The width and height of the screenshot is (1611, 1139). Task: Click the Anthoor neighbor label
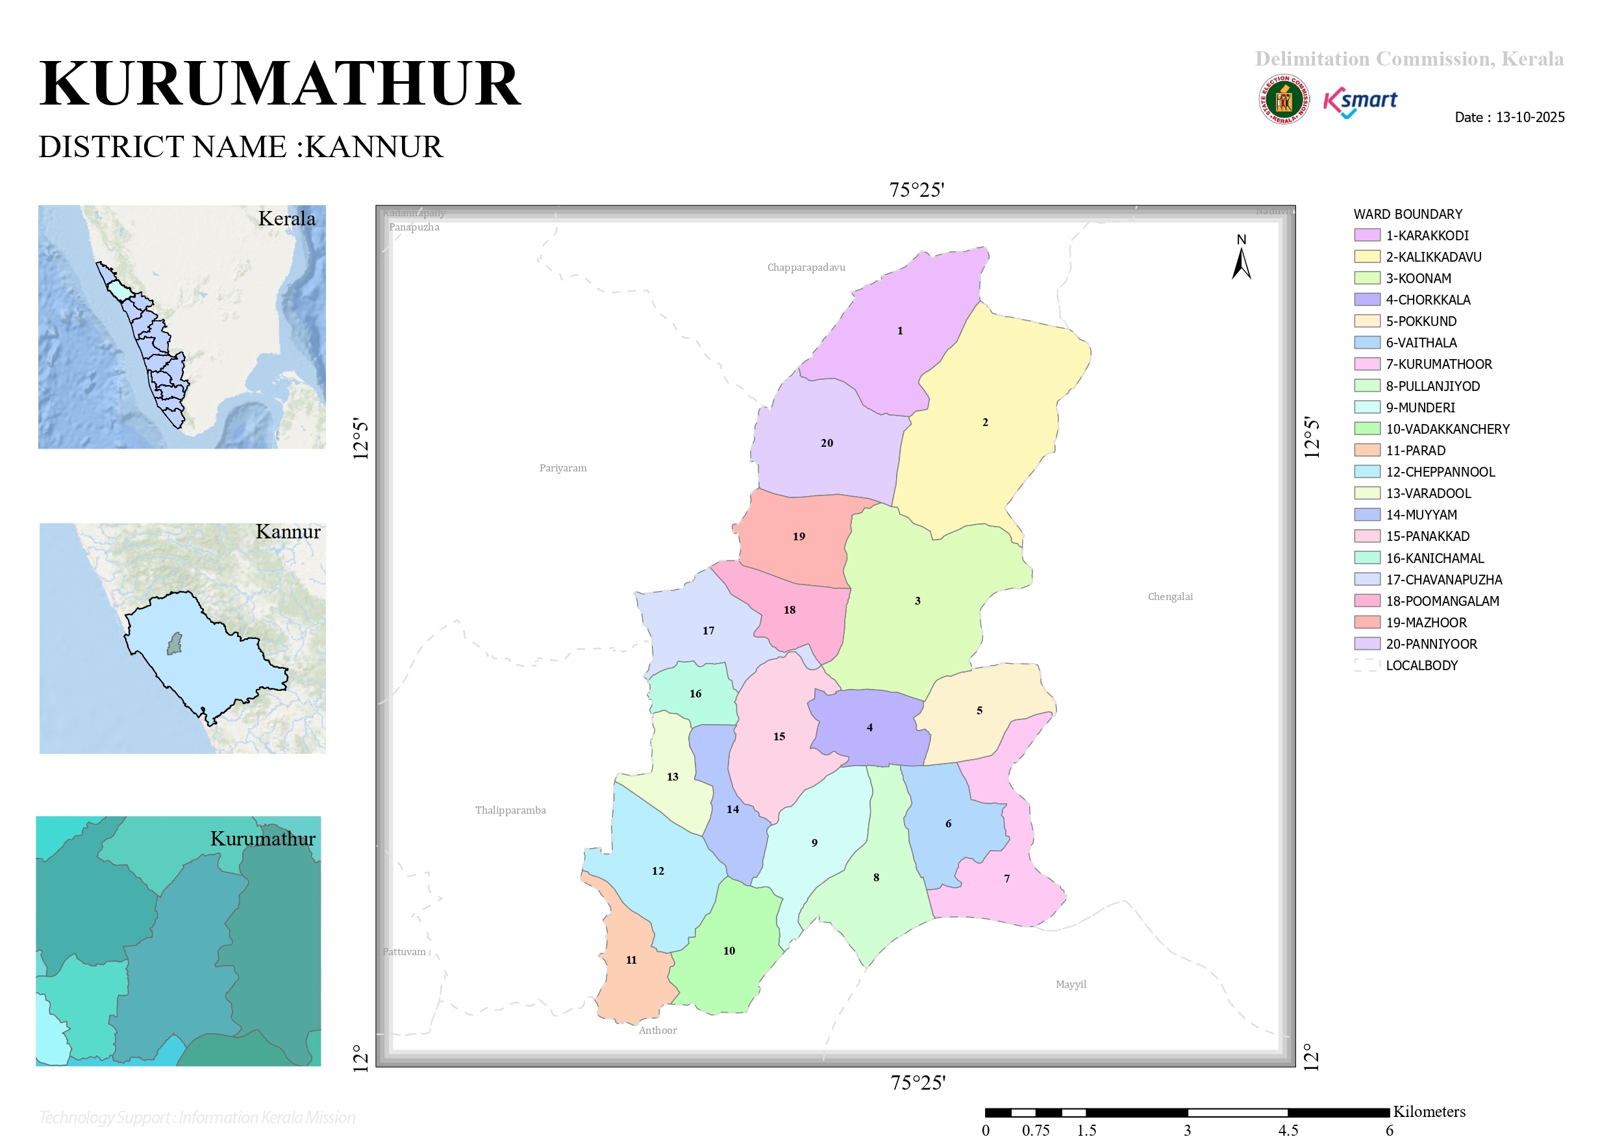pos(657,1031)
